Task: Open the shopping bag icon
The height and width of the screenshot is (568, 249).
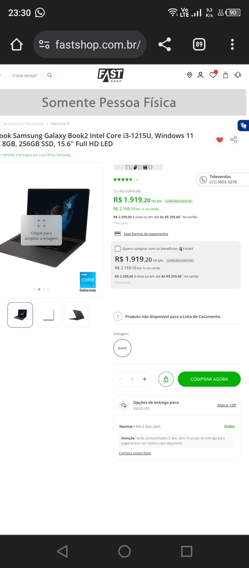Action: click(226, 75)
